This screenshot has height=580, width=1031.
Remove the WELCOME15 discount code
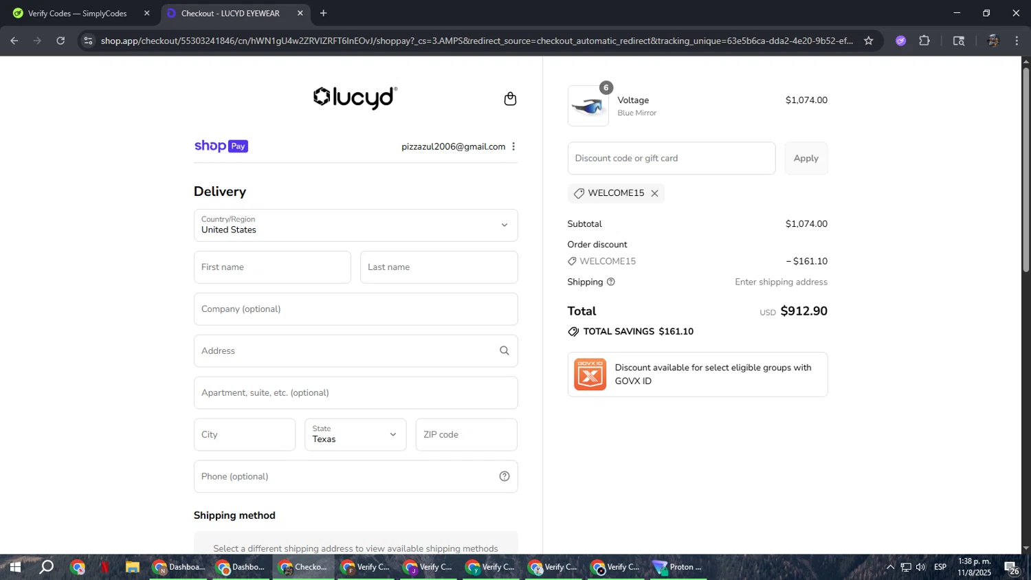(x=655, y=193)
